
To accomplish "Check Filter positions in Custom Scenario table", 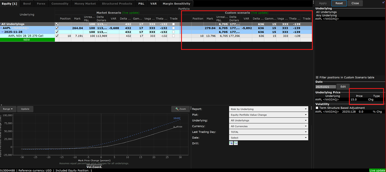I will [317, 77].
